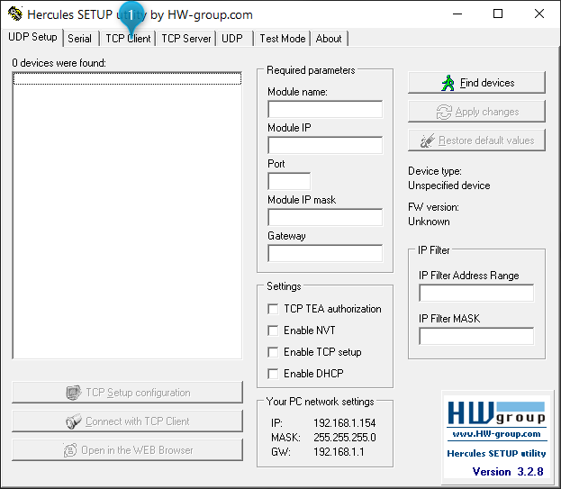Switch to the TCP Client tab
This screenshot has height=489, width=561.
pyautogui.click(x=128, y=39)
